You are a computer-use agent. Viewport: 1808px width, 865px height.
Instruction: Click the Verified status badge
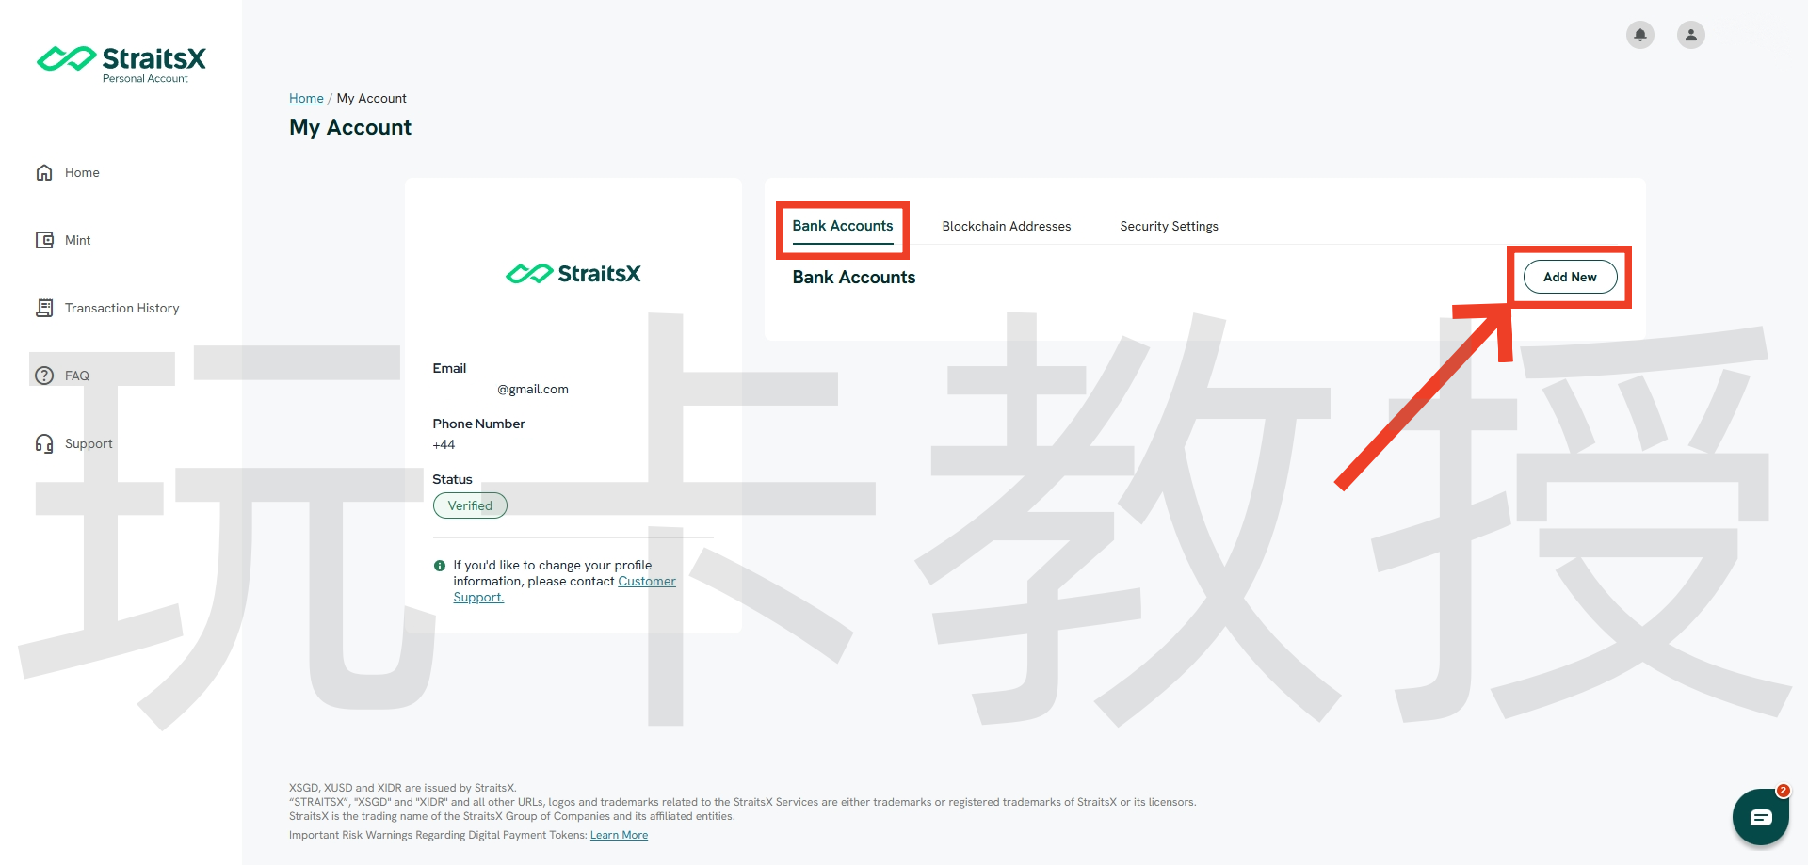click(x=470, y=505)
